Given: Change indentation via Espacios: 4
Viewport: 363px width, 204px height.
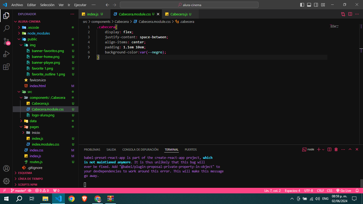Looking at the screenshot, I should 292,190.
